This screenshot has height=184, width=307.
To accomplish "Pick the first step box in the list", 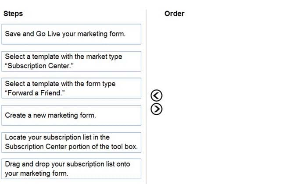I will [71, 34].
